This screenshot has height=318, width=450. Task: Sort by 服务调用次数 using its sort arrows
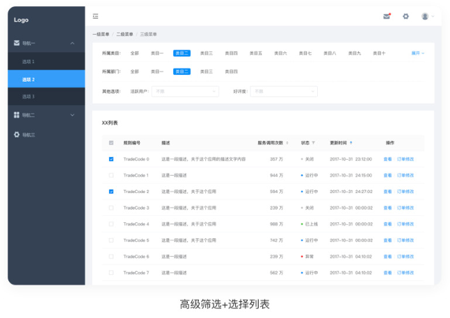(x=287, y=142)
